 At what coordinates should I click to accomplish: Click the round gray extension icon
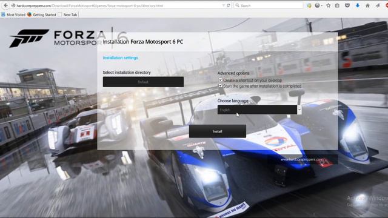coord(317,5)
